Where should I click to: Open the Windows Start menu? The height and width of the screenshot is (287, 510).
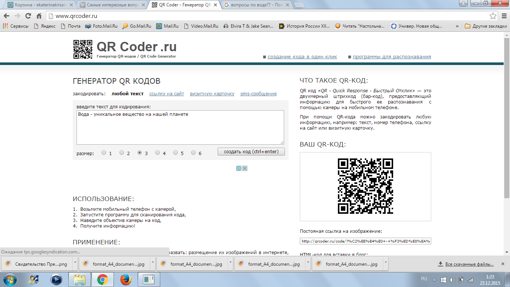tap(9, 279)
